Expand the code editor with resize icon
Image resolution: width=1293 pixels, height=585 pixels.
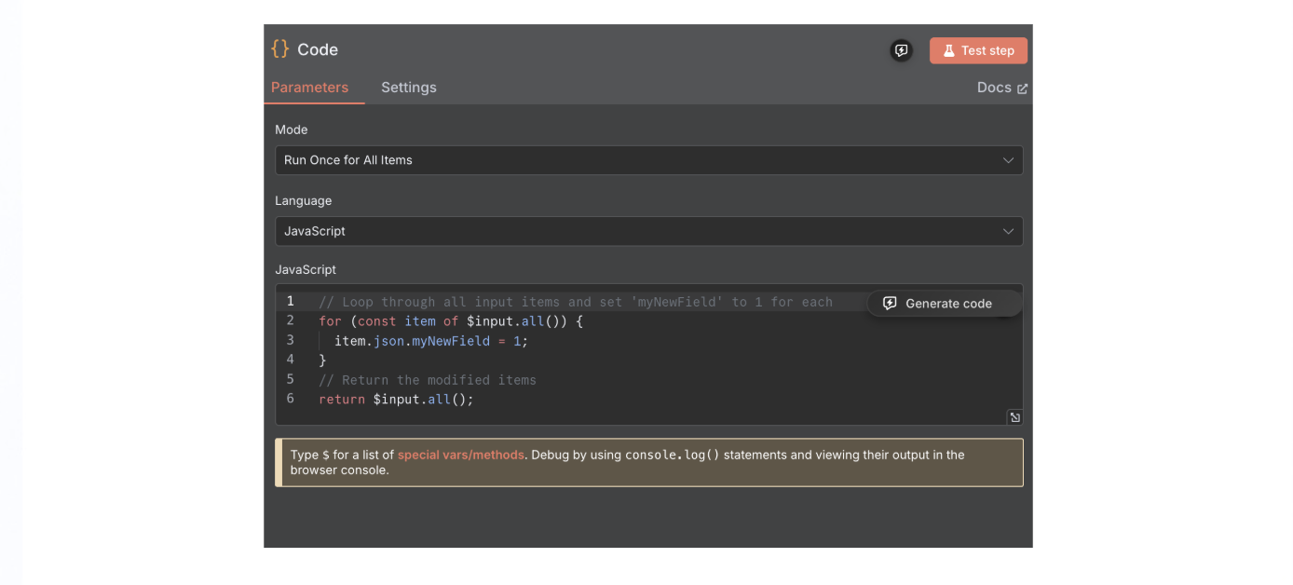coord(1015,417)
